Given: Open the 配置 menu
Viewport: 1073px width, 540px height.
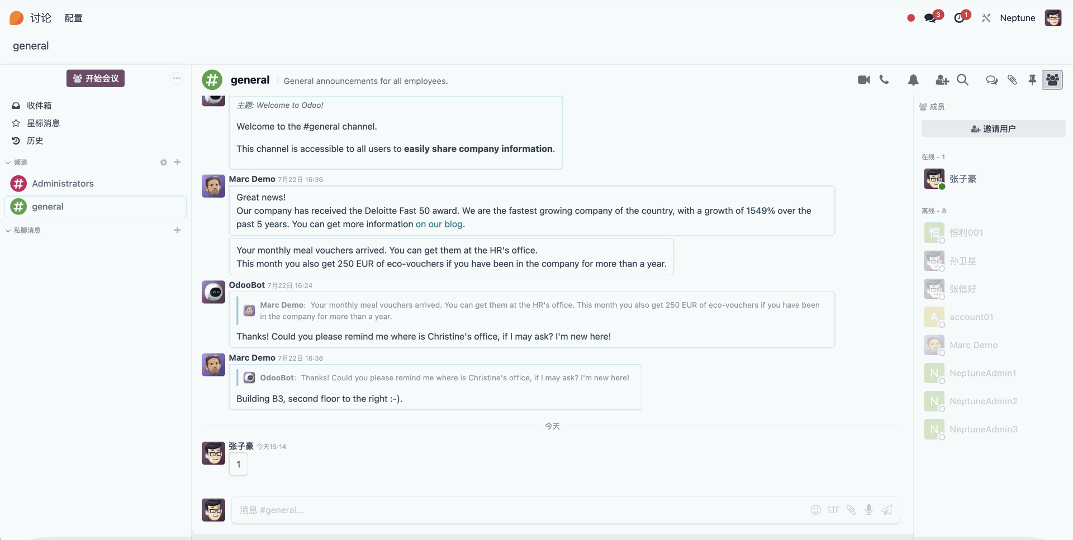Looking at the screenshot, I should 74,18.
